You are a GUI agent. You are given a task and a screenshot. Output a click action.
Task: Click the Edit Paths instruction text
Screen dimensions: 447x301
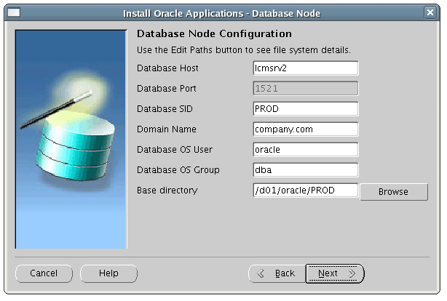click(x=244, y=50)
